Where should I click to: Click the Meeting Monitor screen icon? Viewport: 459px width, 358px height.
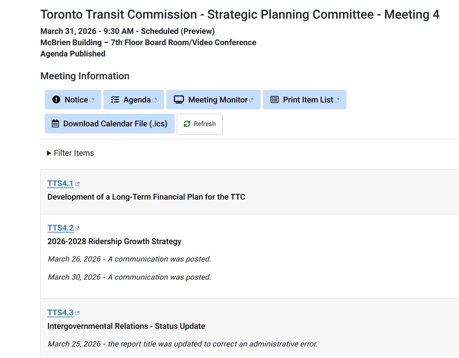pyautogui.click(x=179, y=100)
